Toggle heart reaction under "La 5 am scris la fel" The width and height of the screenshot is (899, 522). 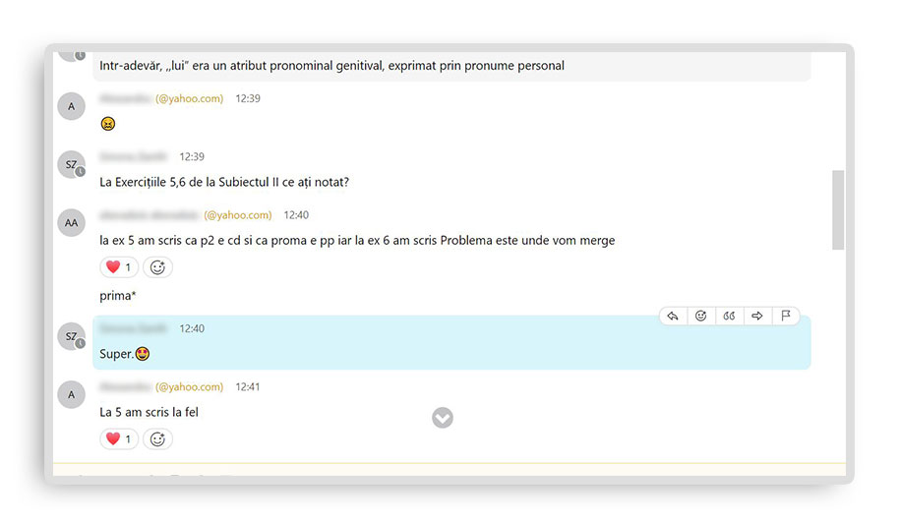[118, 439]
